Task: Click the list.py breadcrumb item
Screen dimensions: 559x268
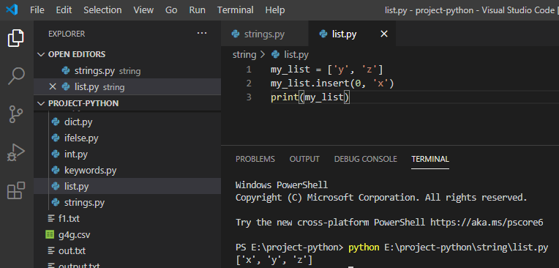Action: (x=296, y=55)
